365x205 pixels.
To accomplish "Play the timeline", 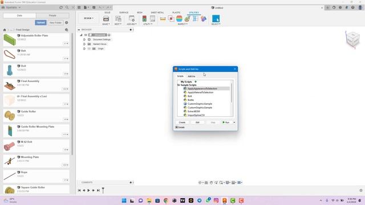I will [x=89, y=190].
